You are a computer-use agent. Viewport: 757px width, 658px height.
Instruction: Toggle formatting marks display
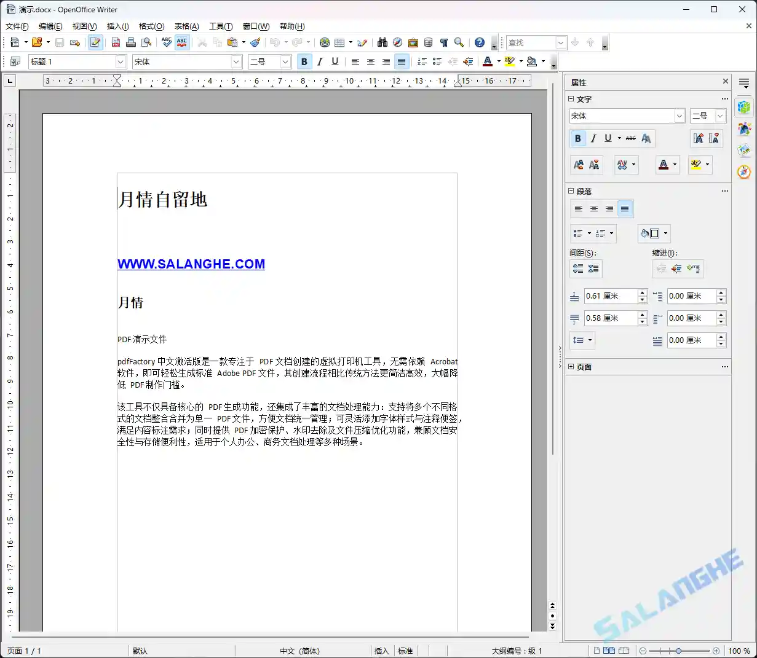(443, 42)
